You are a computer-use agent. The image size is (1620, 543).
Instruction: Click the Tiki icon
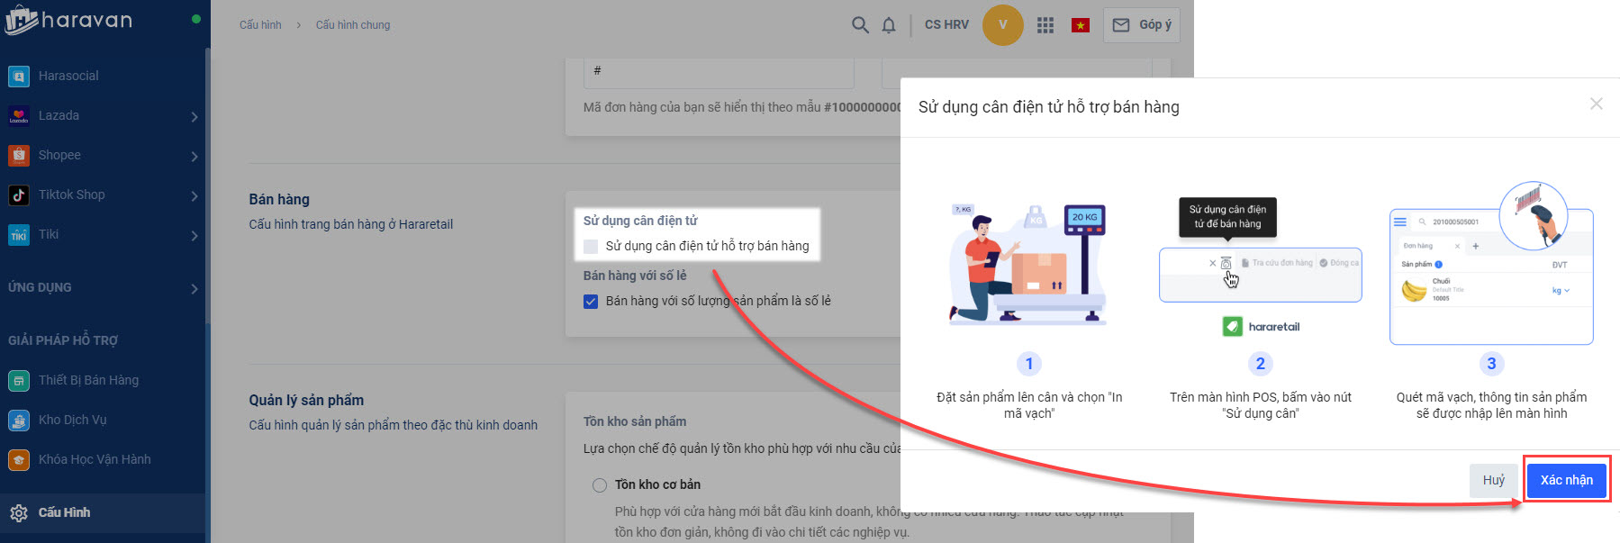[x=19, y=235]
